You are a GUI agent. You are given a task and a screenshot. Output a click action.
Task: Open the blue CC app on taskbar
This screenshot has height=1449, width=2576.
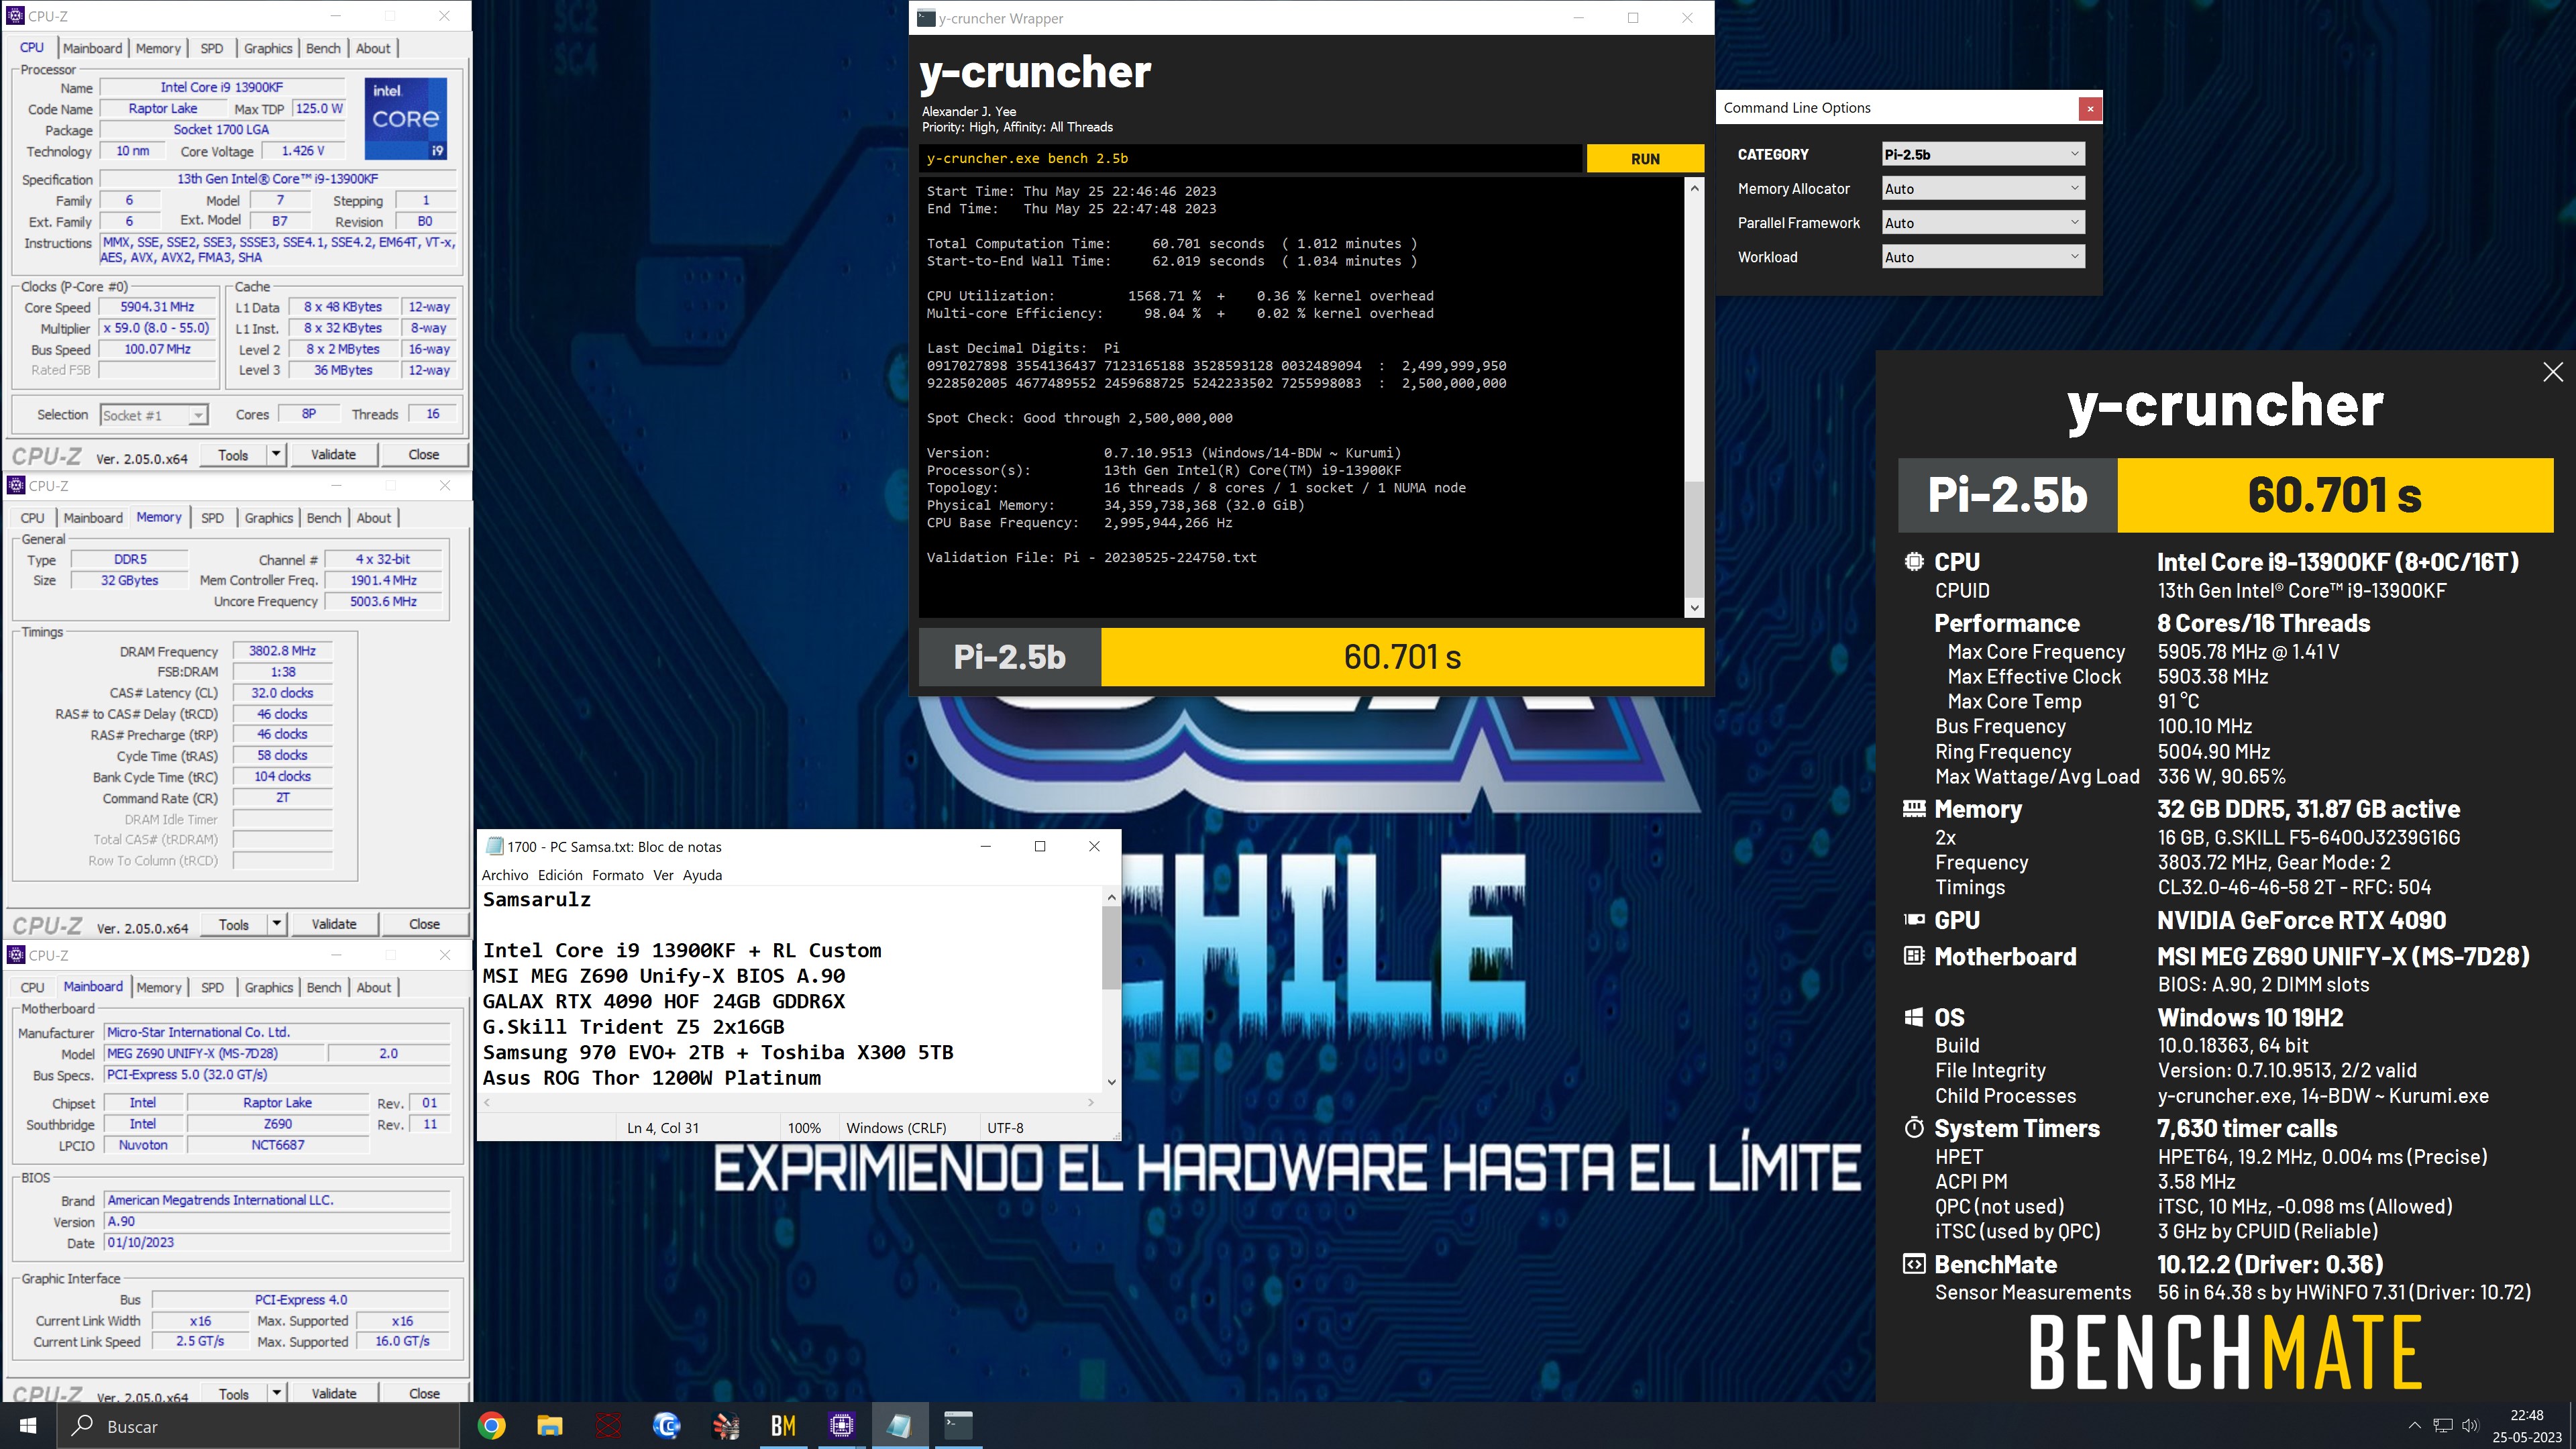(x=666, y=1425)
